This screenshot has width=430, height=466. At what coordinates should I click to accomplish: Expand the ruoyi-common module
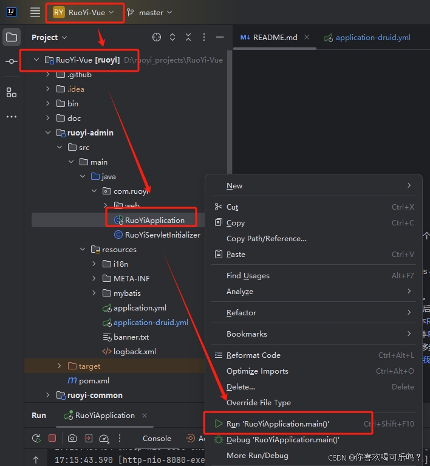tap(47, 395)
